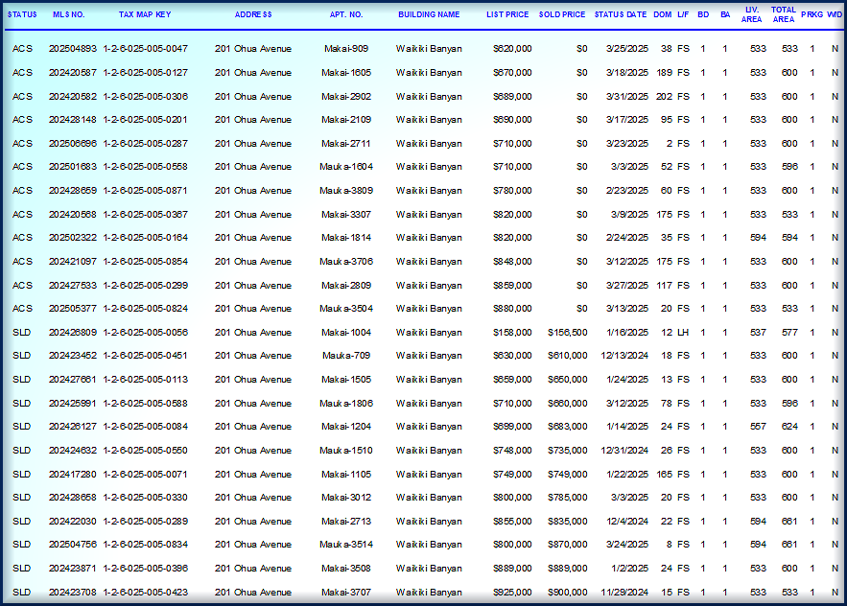
Task: Select MLS number 202426809
Action: pyautogui.click(x=72, y=332)
